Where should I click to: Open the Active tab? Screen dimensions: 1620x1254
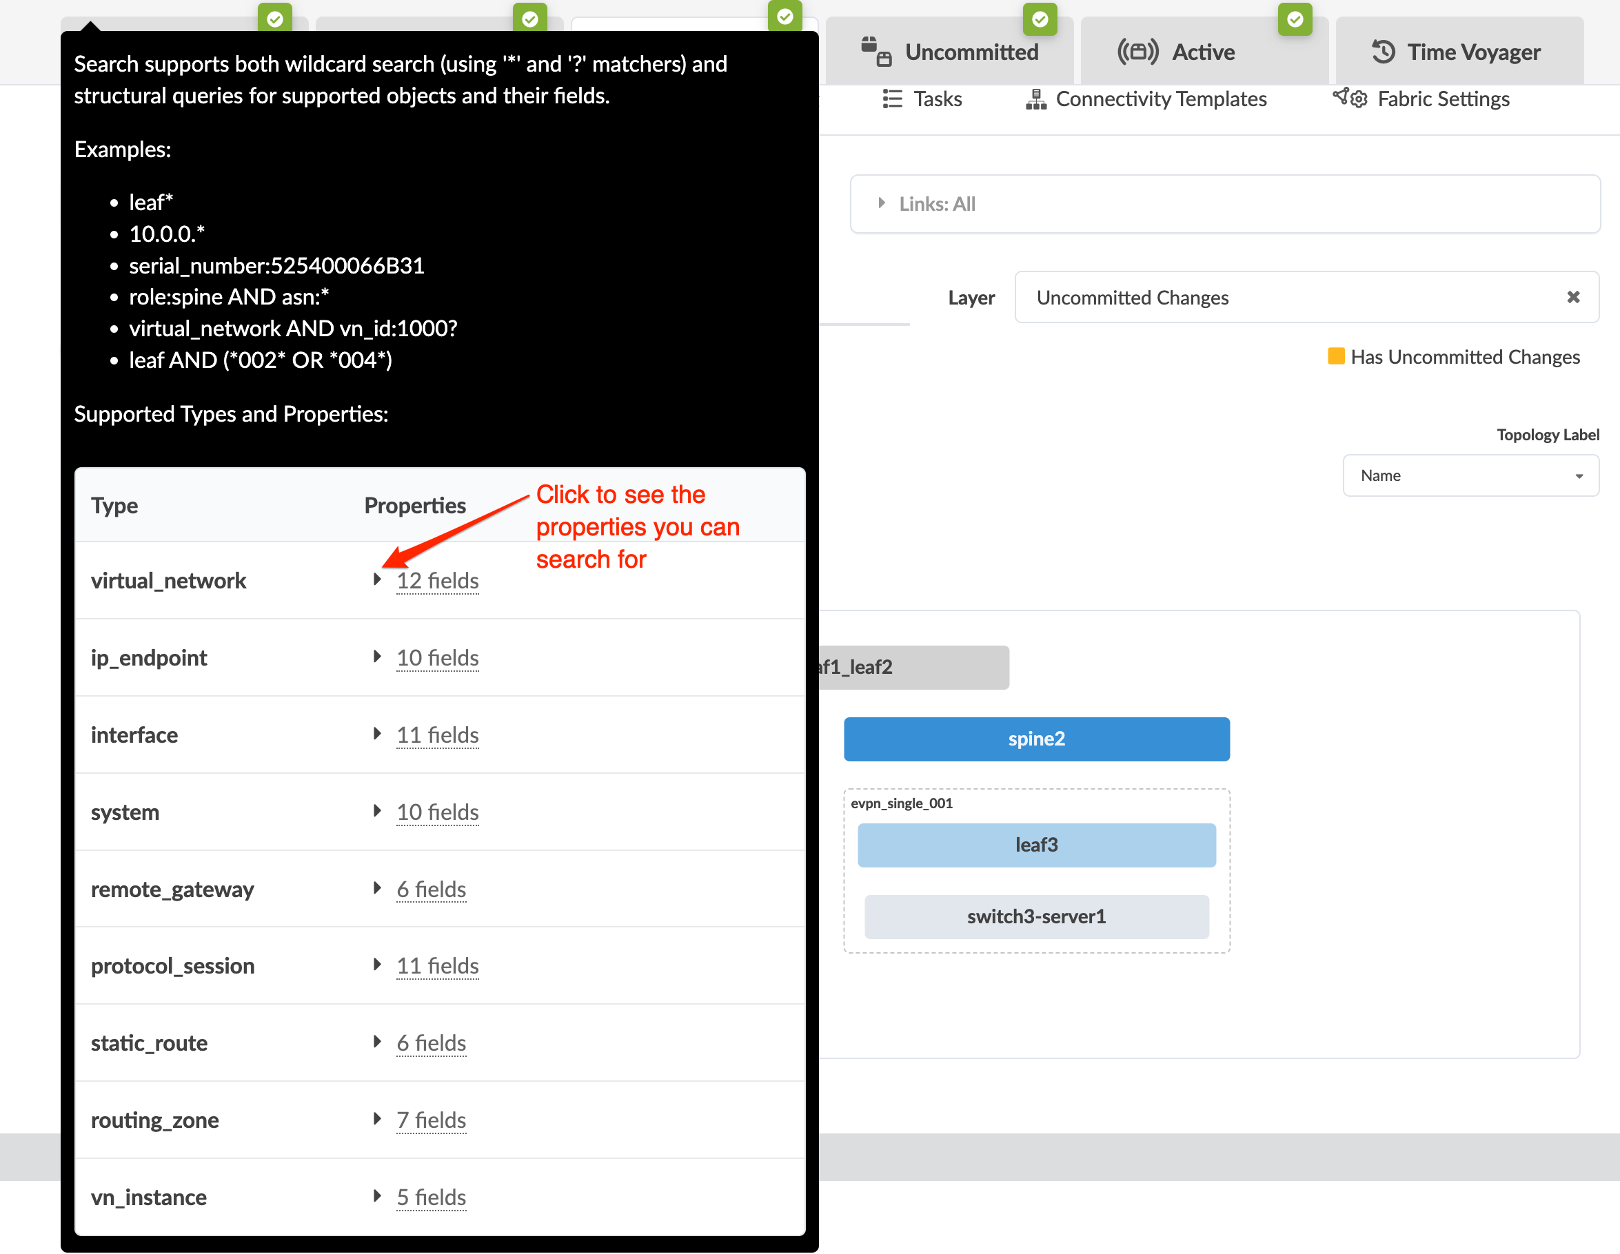(x=1202, y=52)
